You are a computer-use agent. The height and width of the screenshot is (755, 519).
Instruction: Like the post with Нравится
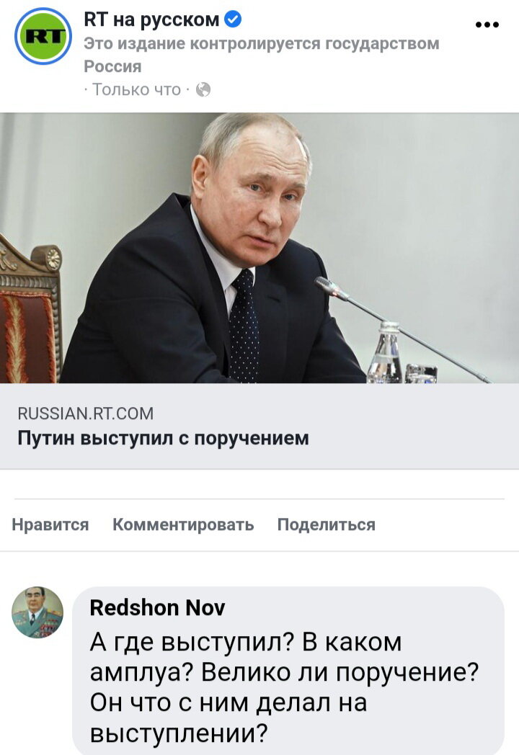click(50, 524)
